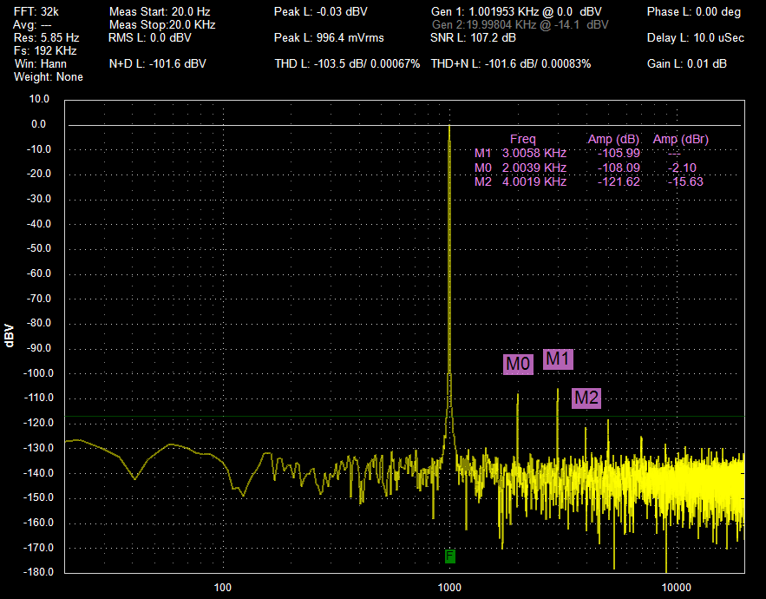The width and height of the screenshot is (766, 599).
Task: Click M0 frequency 2.0039 KHz
Action: tap(534, 168)
